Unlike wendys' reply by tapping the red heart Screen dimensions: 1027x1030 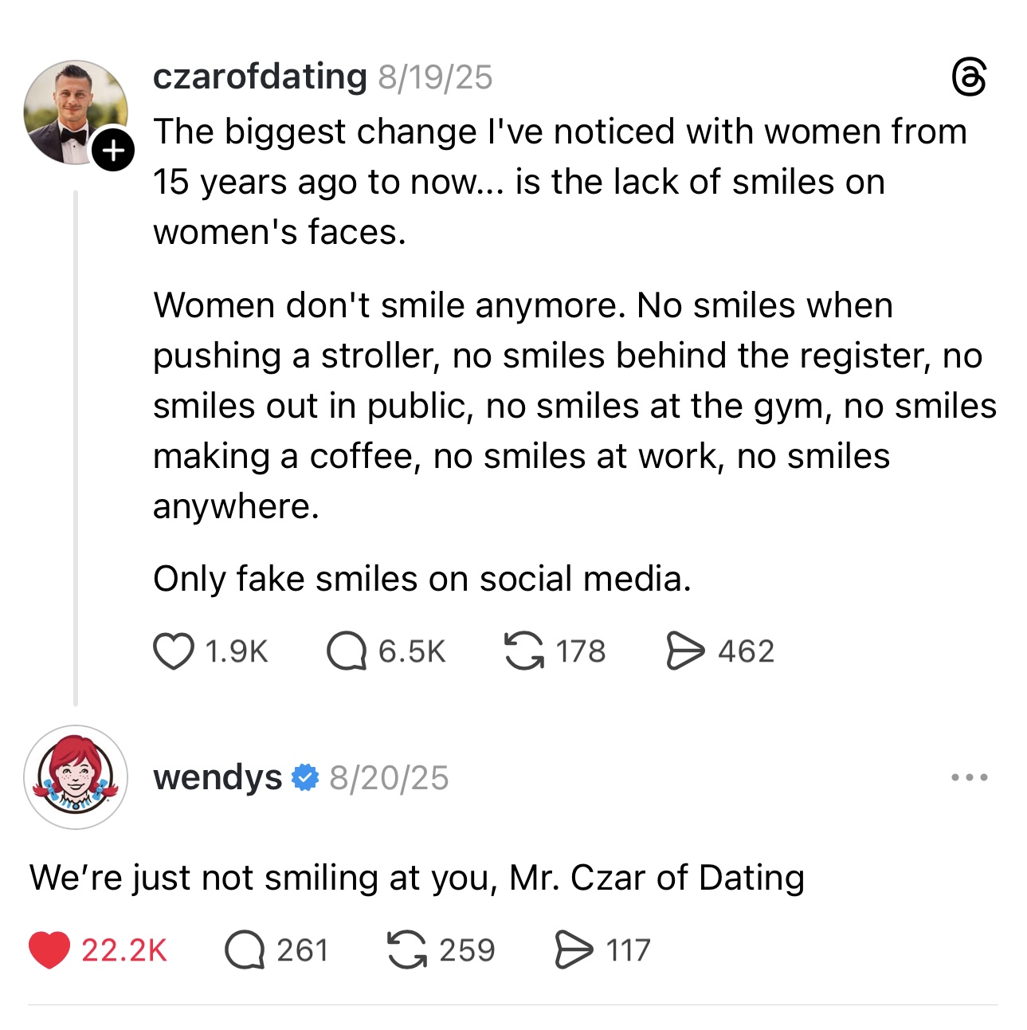(50, 948)
